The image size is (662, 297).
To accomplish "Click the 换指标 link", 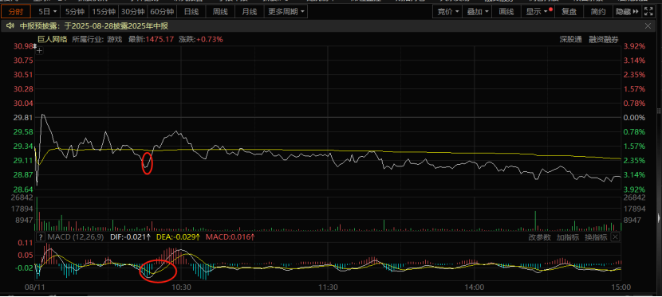I will (x=596, y=237).
